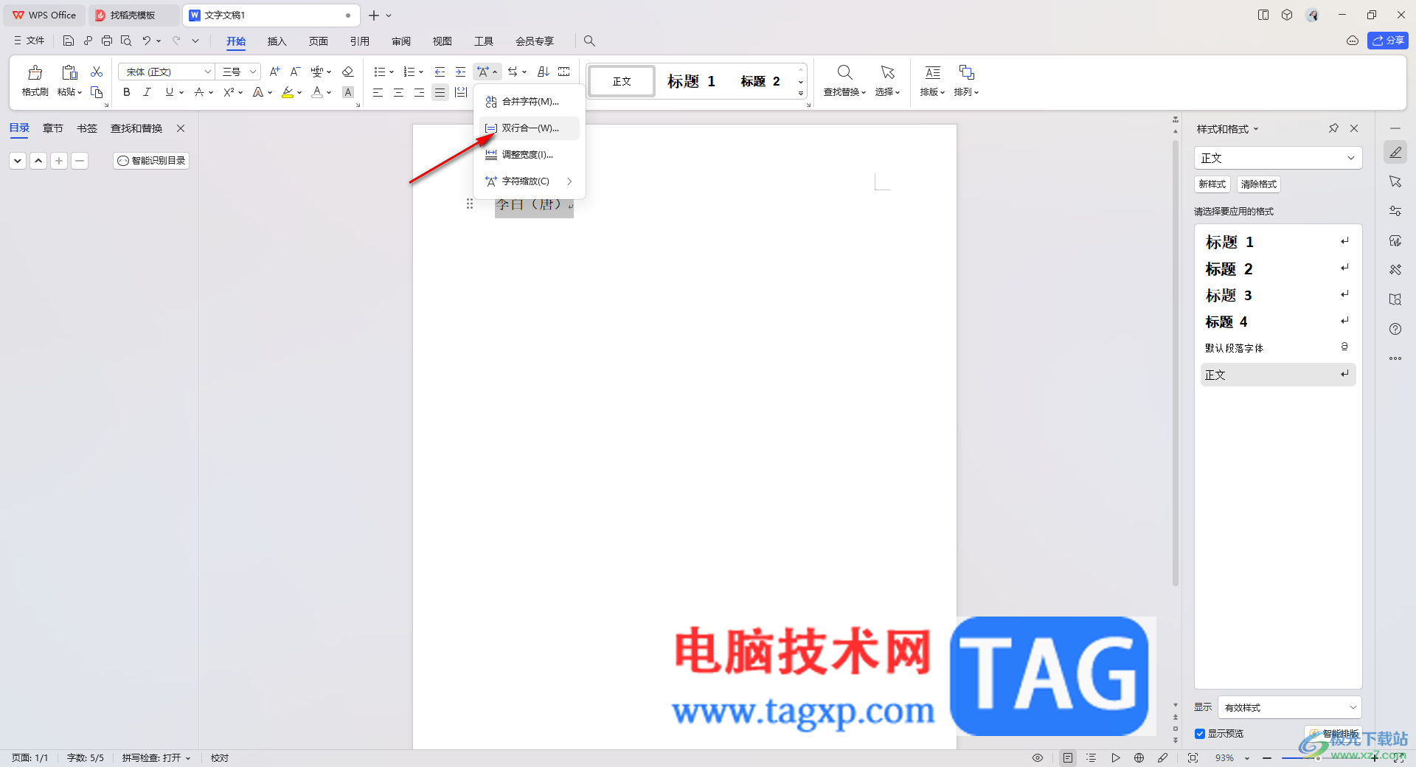
Task: Toggle the 显示预览 checkbox
Action: pos(1200,734)
